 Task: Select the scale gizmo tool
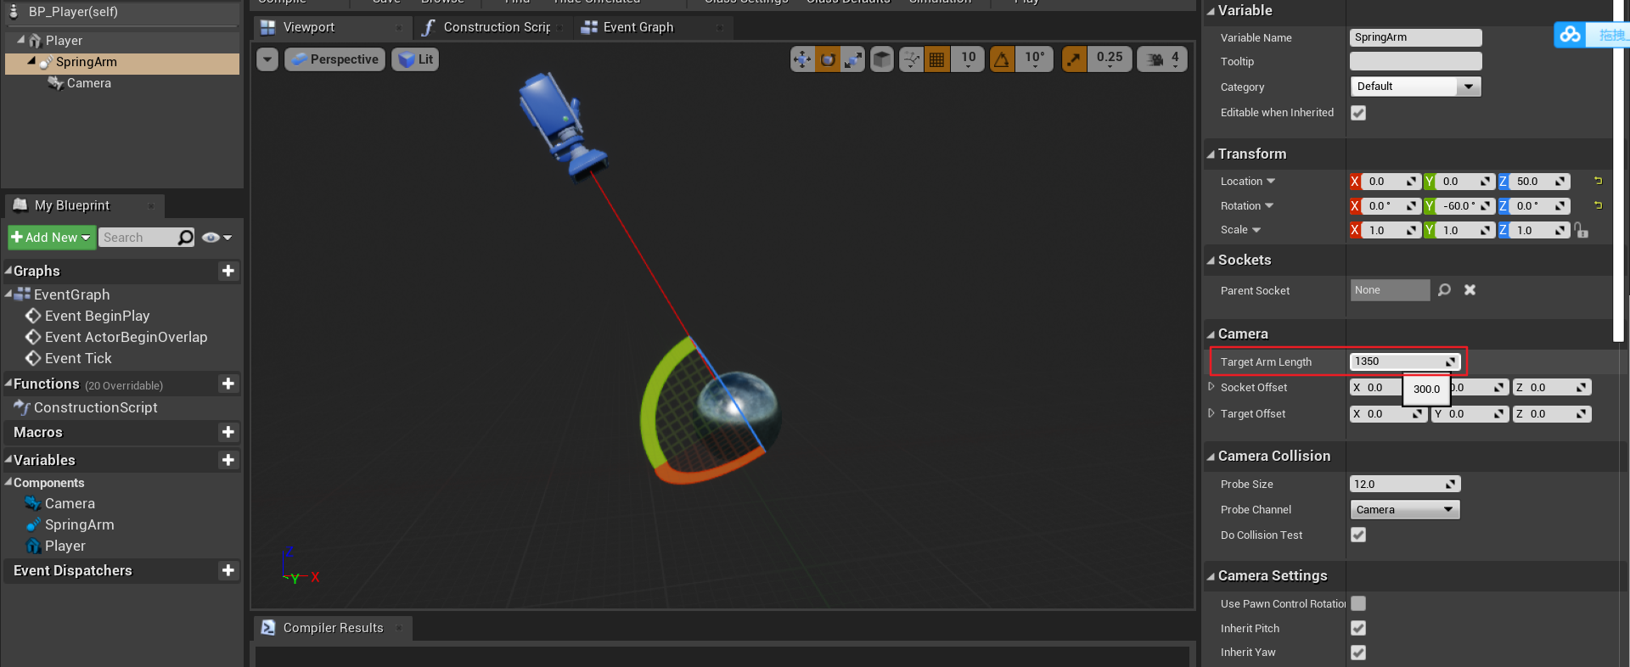pos(853,59)
